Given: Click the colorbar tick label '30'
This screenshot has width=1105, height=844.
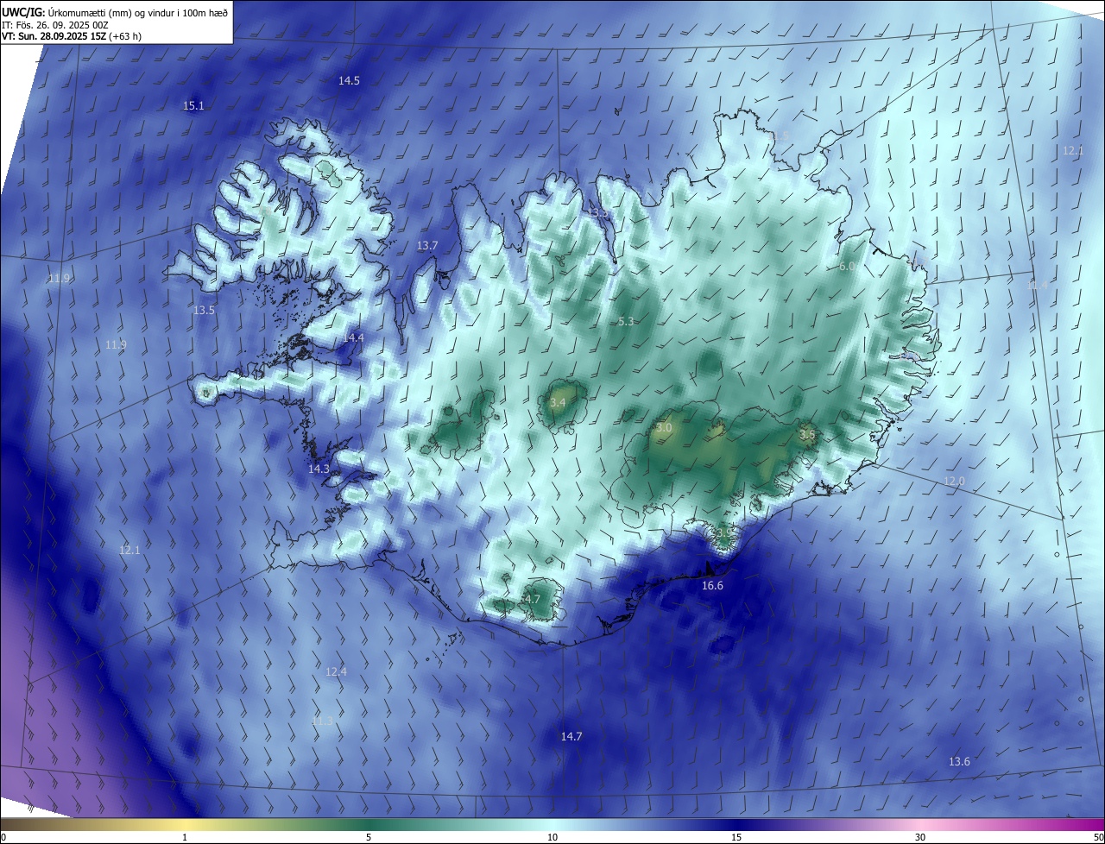Looking at the screenshot, I should coord(920,837).
